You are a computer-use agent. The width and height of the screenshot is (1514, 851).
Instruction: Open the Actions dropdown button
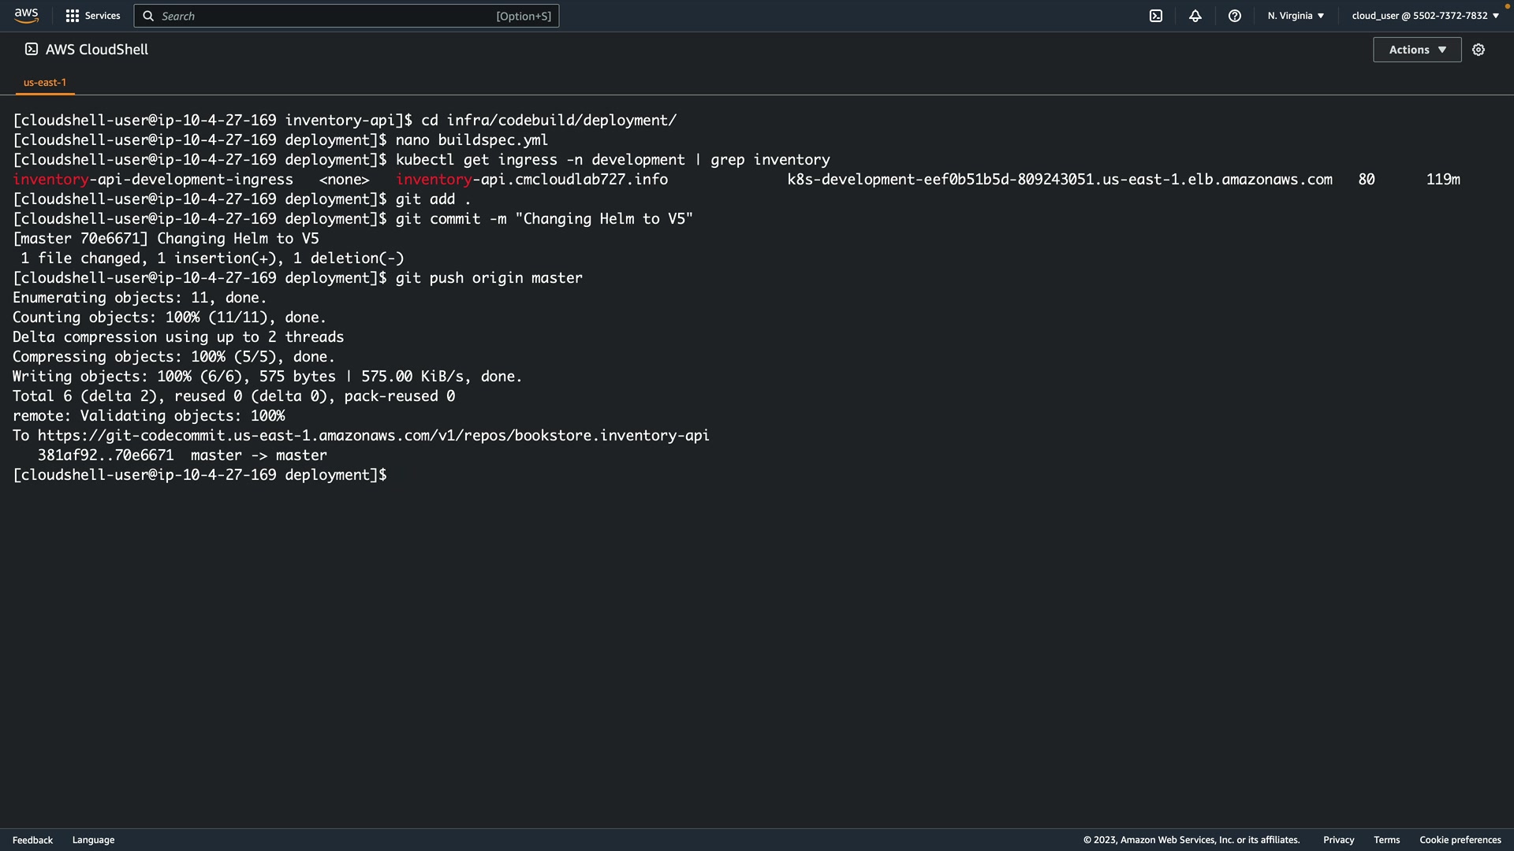(1417, 50)
